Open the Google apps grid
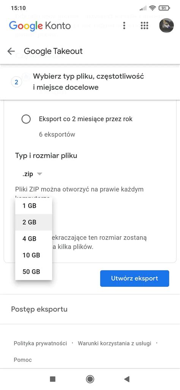180x390 pixels. pyautogui.click(x=144, y=25)
